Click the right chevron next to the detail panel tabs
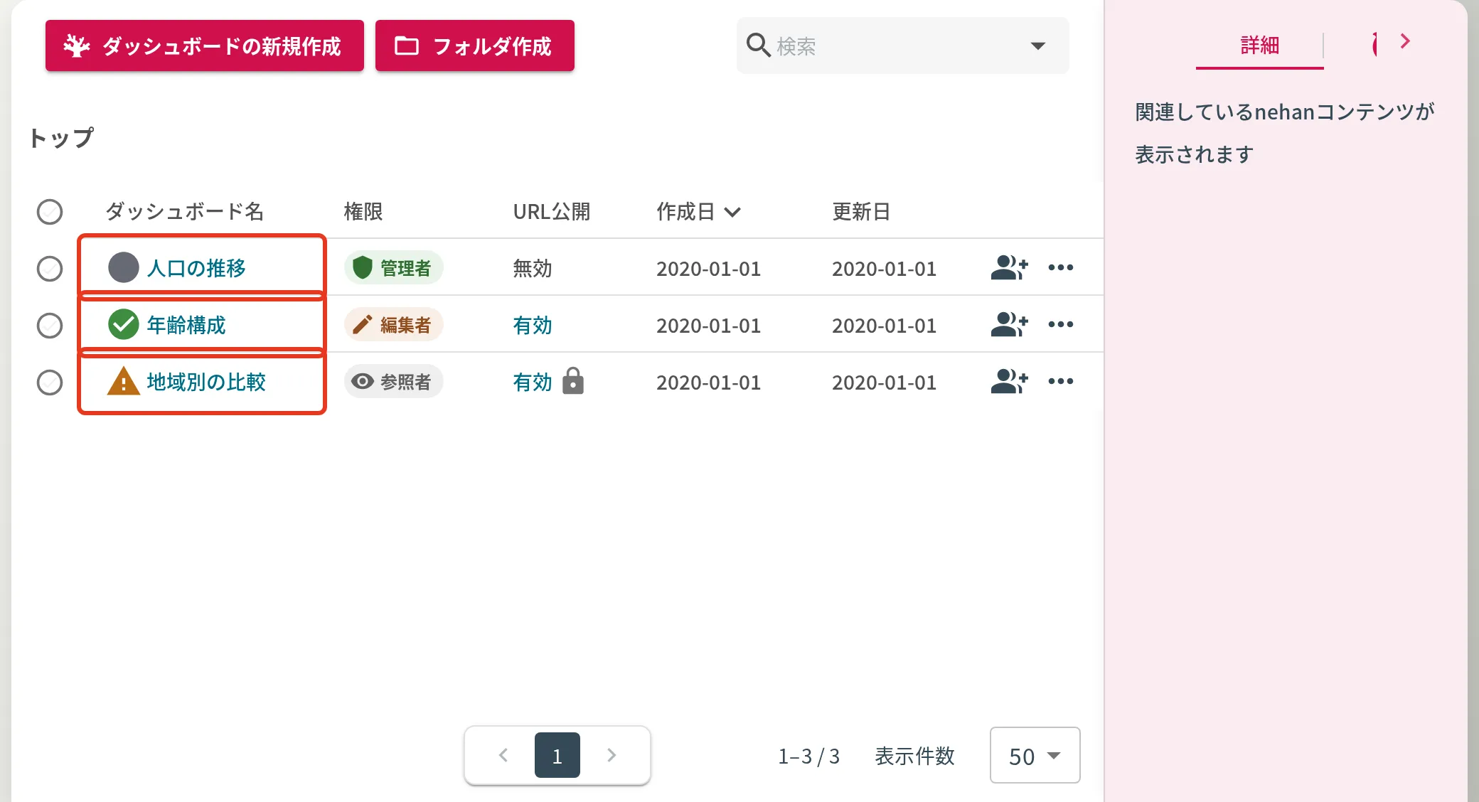This screenshot has width=1479, height=802. point(1404,41)
